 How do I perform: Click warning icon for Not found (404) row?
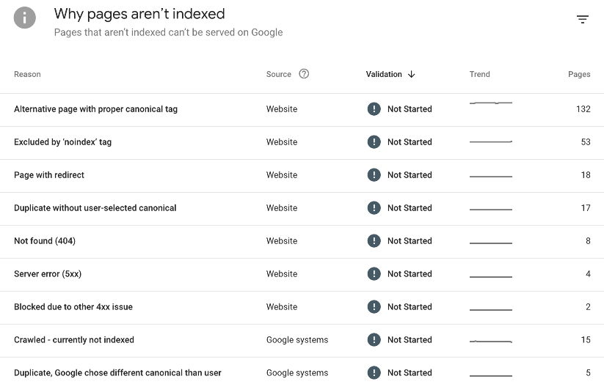[x=374, y=241]
